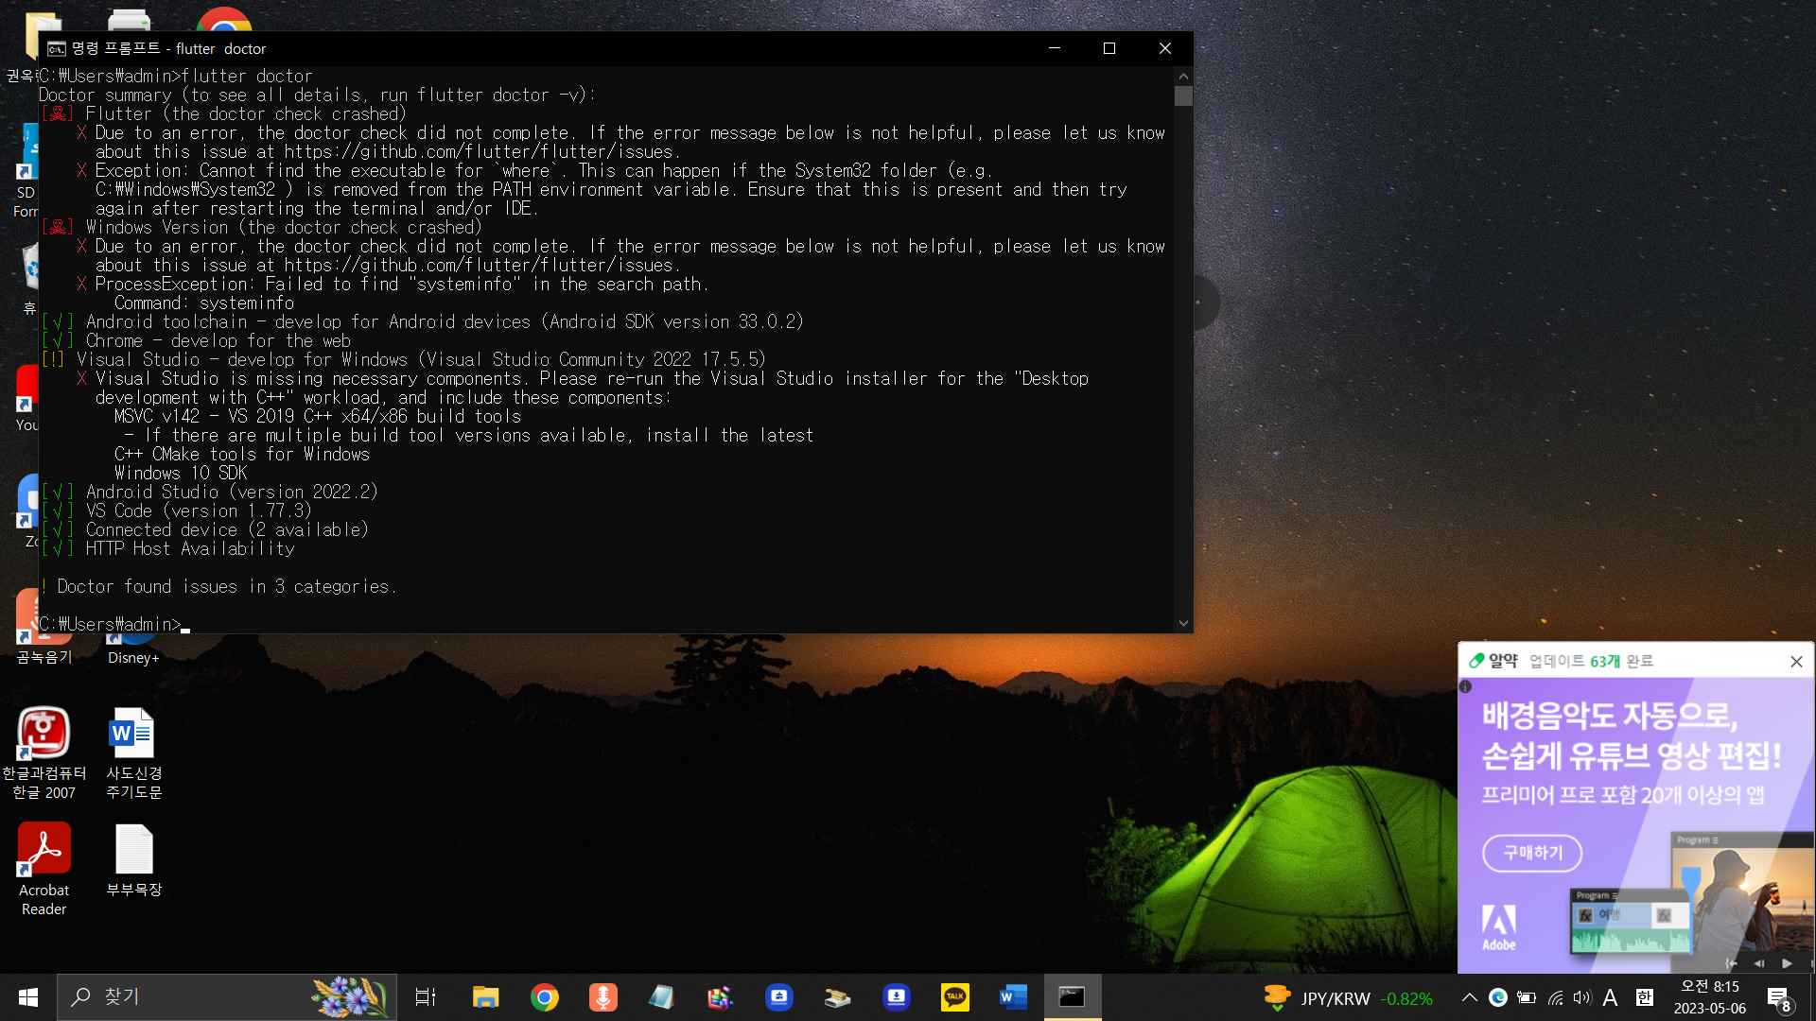The image size is (1816, 1021).
Task: Click the 알약 logo in the popup header
Action: pos(1493,661)
